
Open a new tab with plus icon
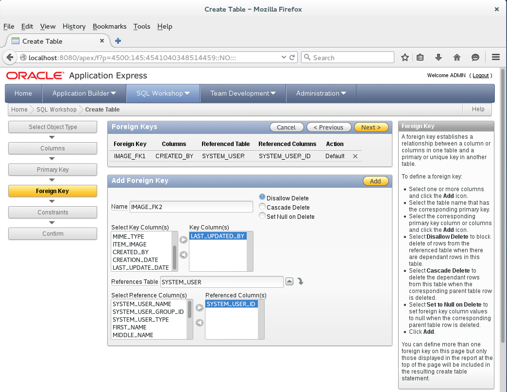pyautogui.click(x=118, y=41)
